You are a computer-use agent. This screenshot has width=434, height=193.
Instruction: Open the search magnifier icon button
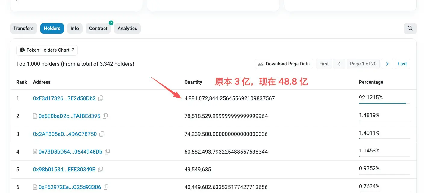click(410, 28)
